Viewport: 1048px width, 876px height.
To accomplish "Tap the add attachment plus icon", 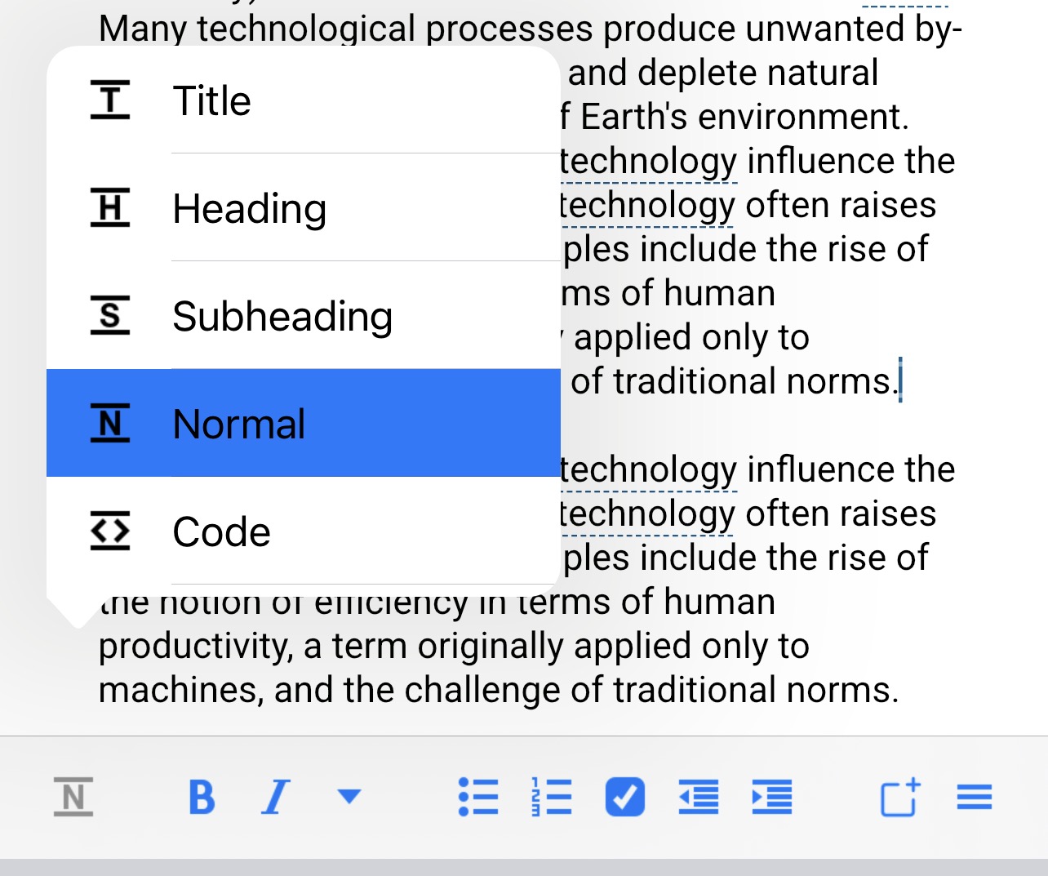I will click(900, 797).
